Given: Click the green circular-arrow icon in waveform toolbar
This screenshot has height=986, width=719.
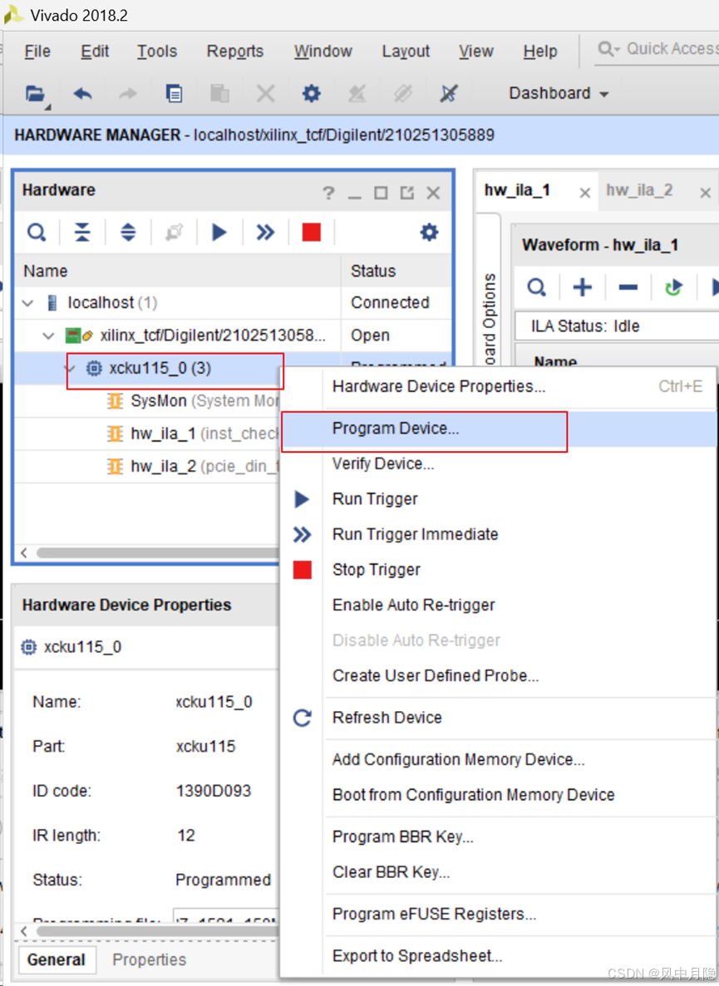Looking at the screenshot, I should (674, 288).
